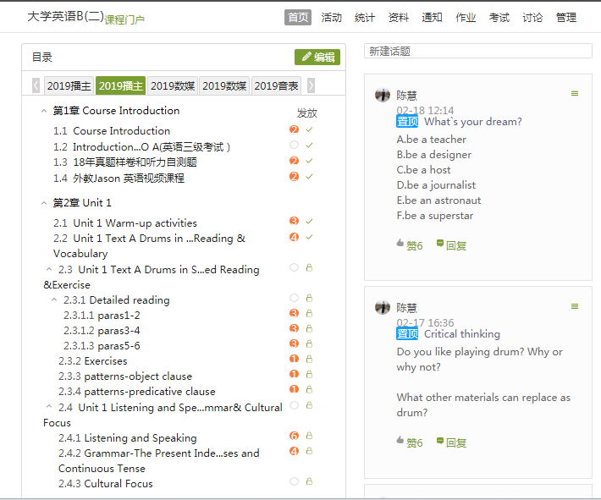Toggle the released checkmark for 1.2 Introduction
601x500 pixels.
309,146
